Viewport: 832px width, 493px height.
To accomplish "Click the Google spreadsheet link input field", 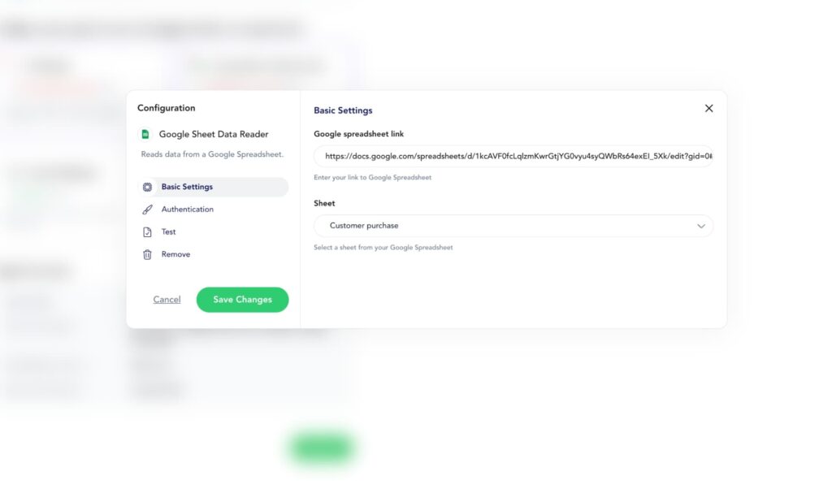I will 513,156.
